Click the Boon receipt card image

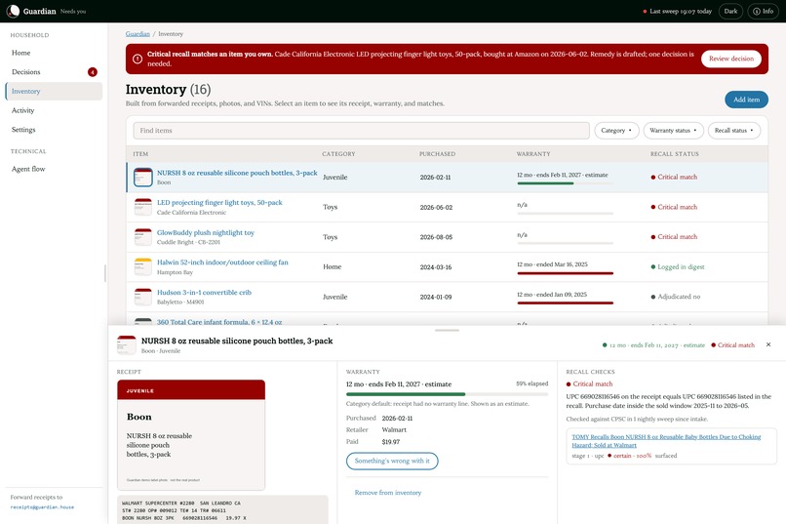click(191, 435)
